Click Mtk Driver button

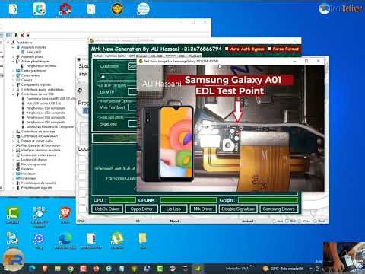tap(203, 209)
